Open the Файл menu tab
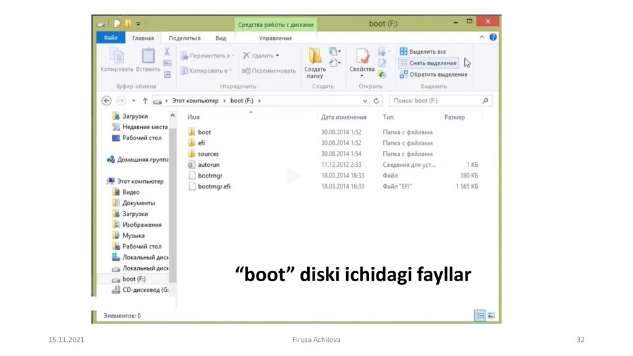 [111, 38]
